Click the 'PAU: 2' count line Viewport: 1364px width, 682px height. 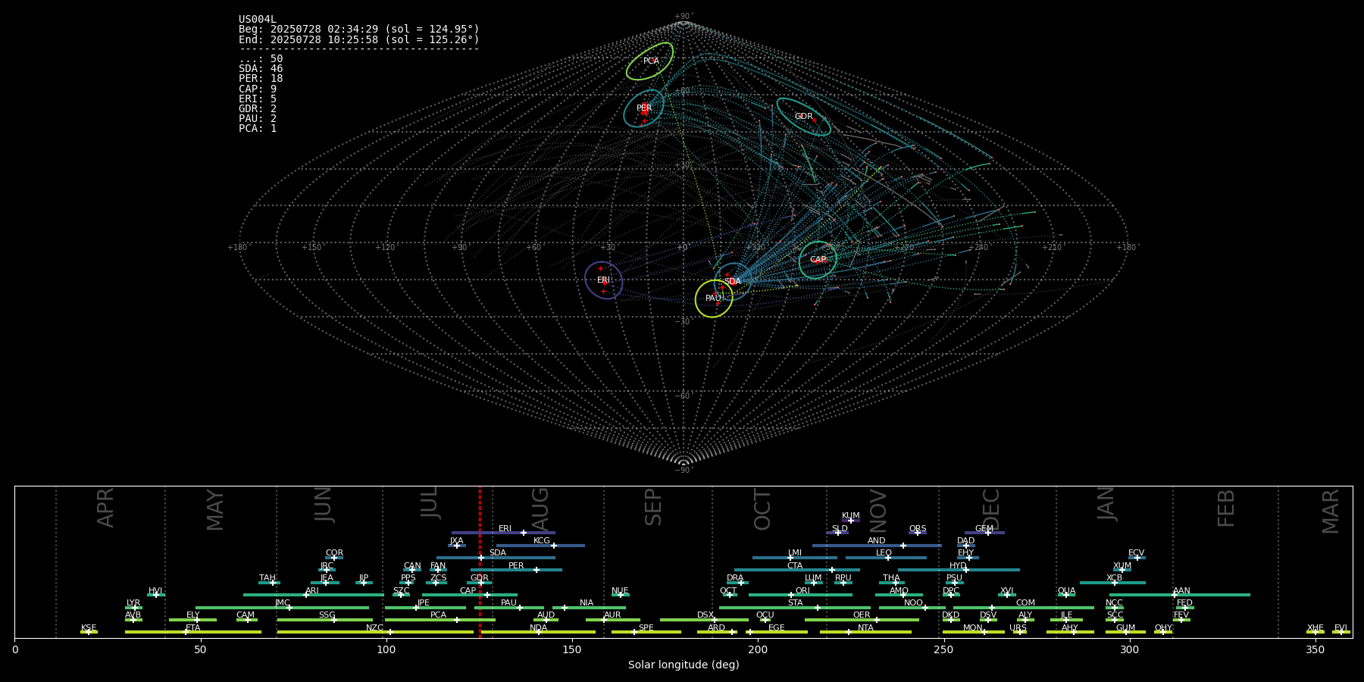pos(258,119)
